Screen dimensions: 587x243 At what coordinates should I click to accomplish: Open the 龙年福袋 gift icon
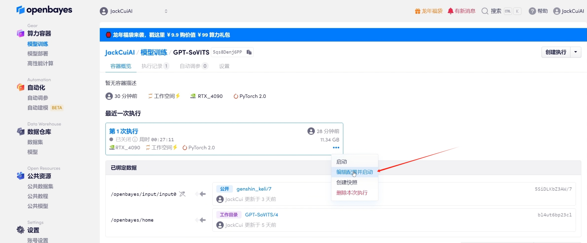418,11
